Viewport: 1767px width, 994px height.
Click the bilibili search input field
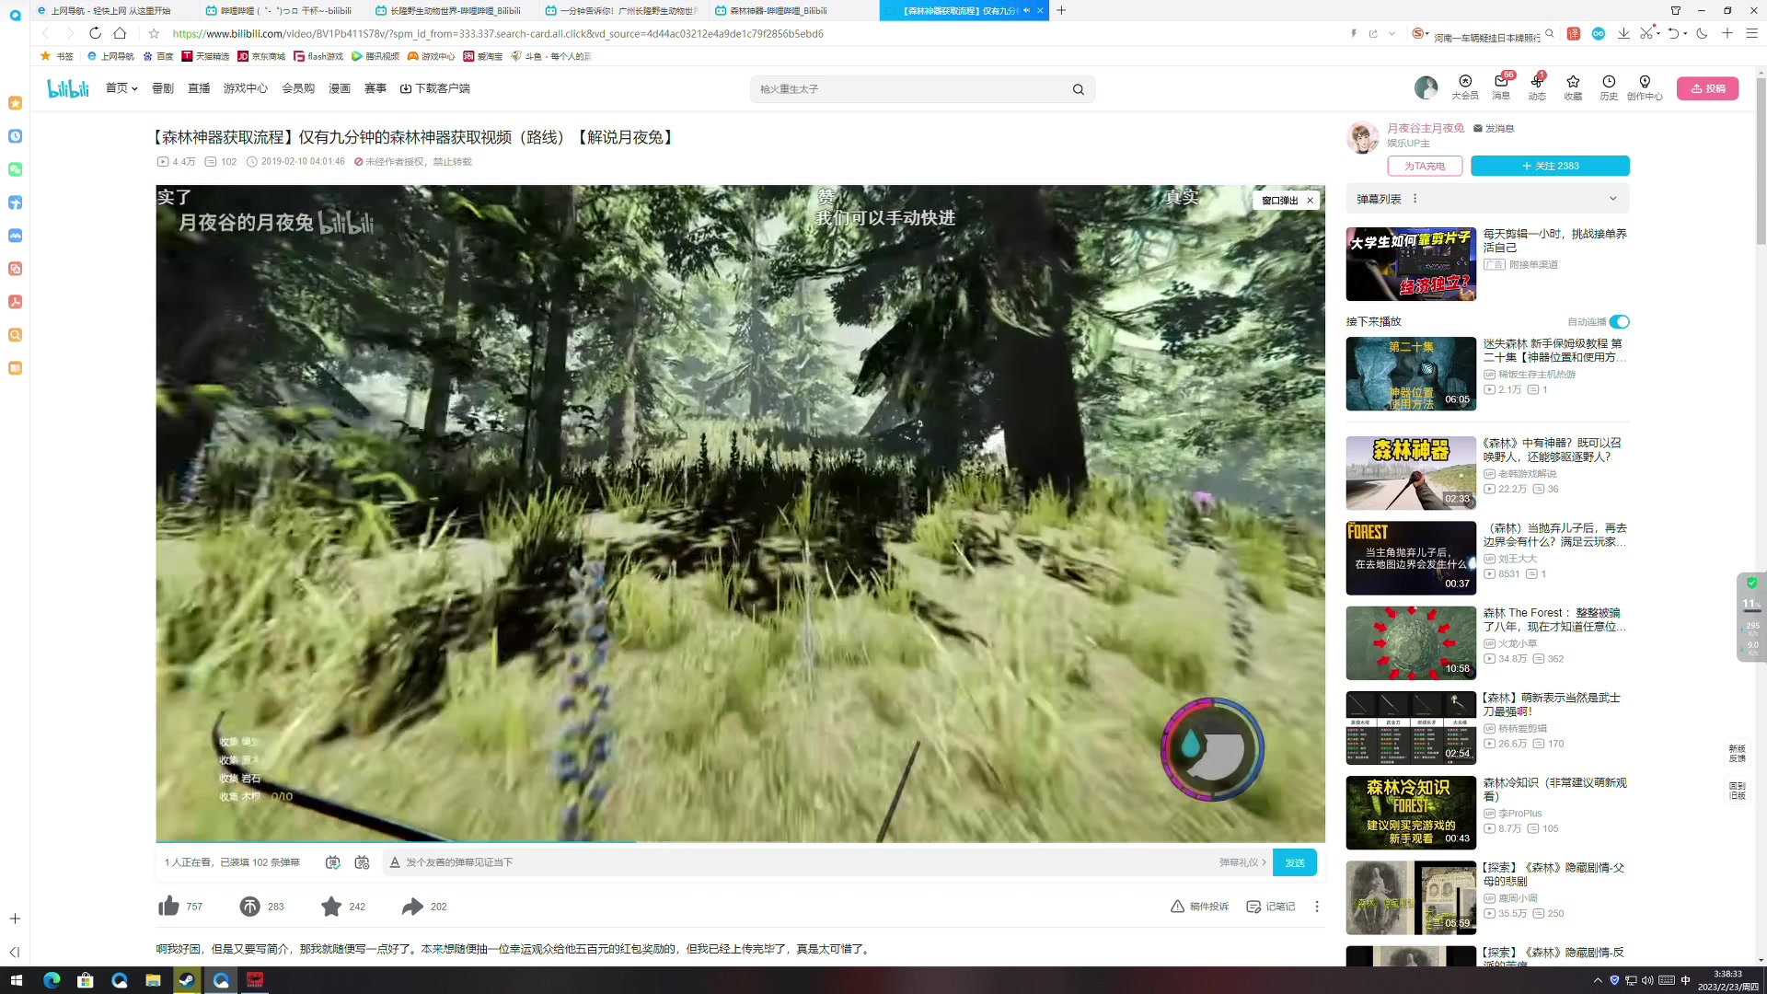[909, 89]
